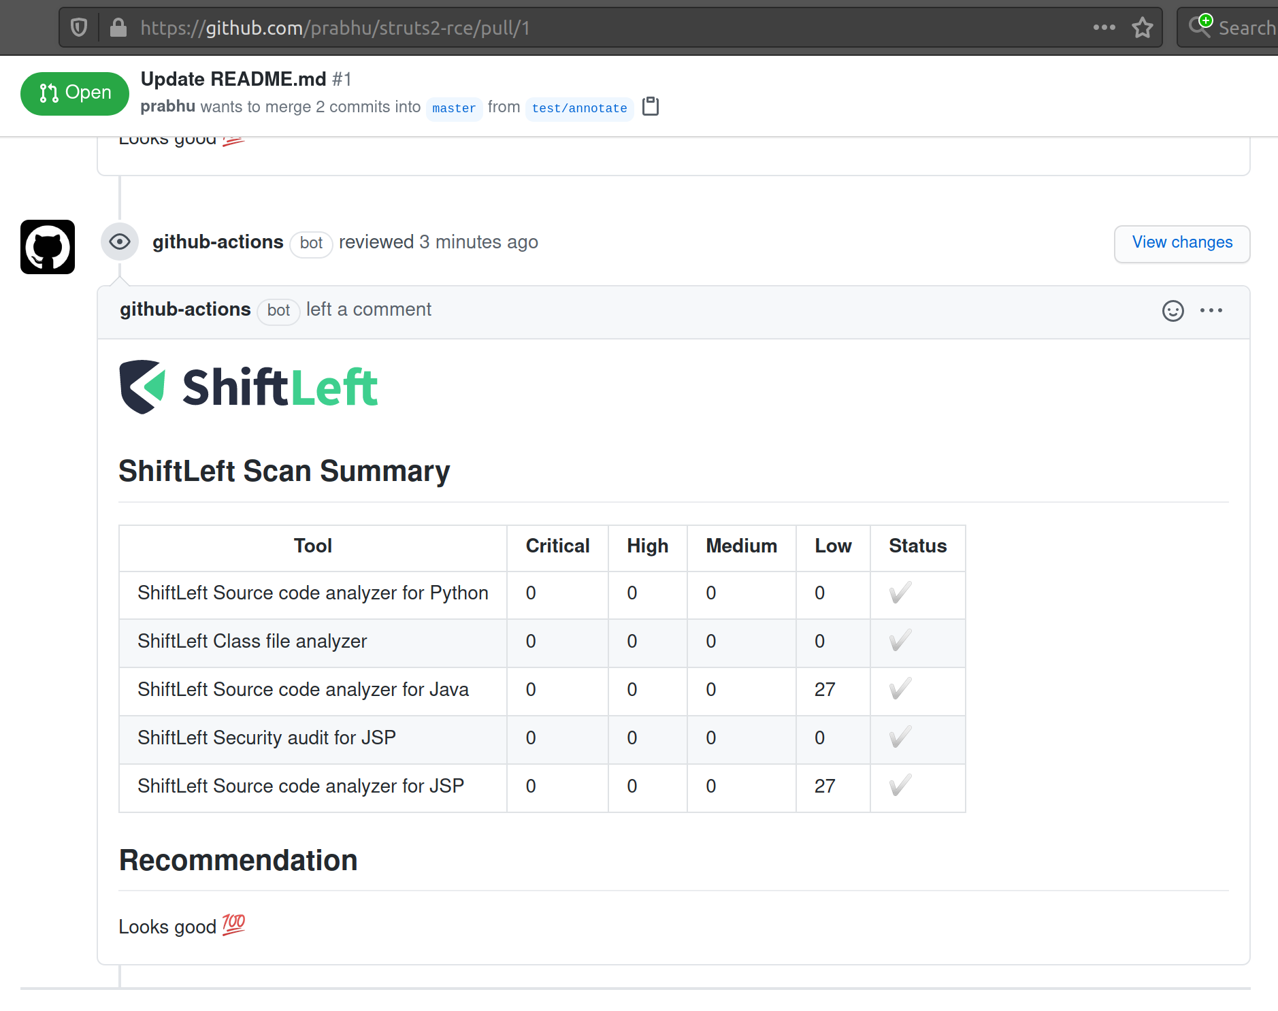Click the 100 emoji after 'Looks good'

(x=233, y=925)
